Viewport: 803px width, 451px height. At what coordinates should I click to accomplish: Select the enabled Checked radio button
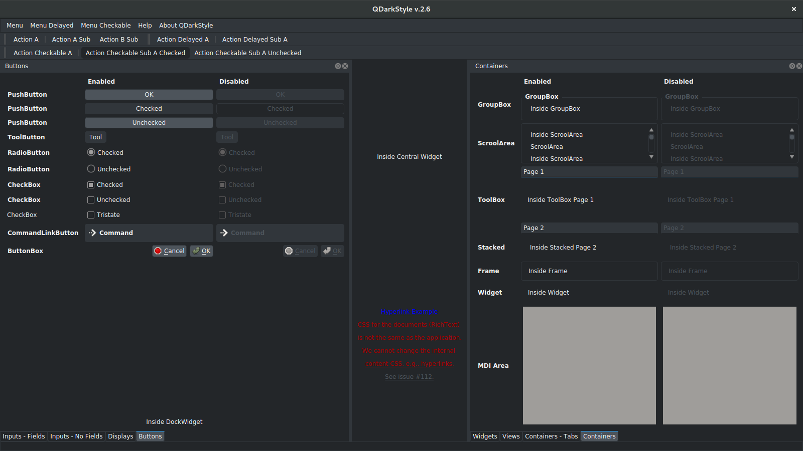tap(105, 153)
